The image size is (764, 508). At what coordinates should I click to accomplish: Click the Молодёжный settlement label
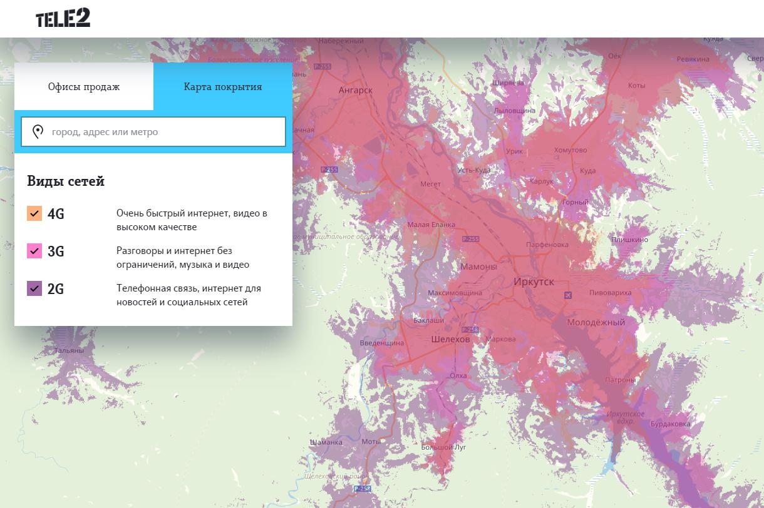pos(596,322)
